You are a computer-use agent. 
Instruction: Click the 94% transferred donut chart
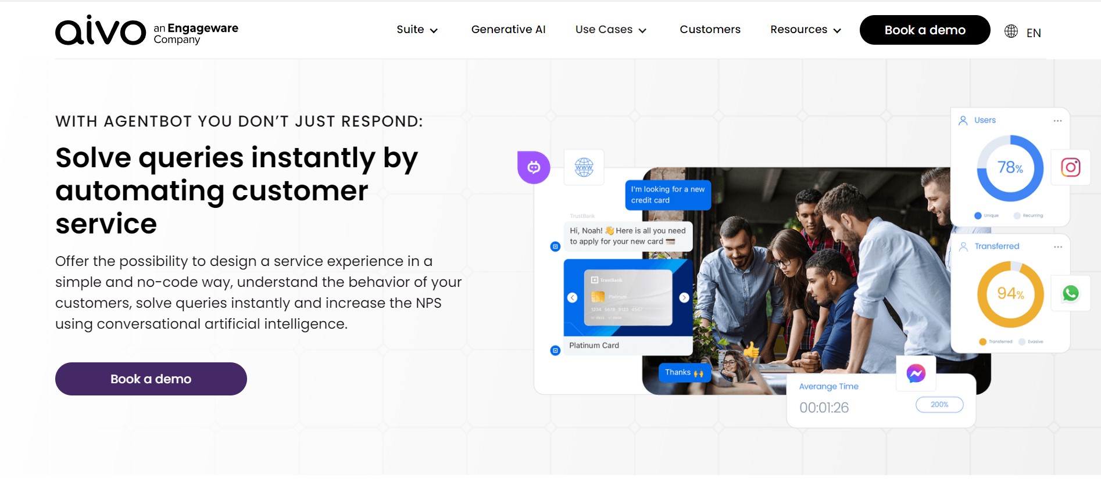pos(1010,294)
